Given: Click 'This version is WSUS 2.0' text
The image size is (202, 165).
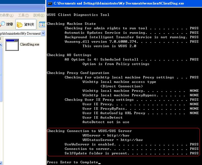Looking at the screenshot, I should click(109, 46).
